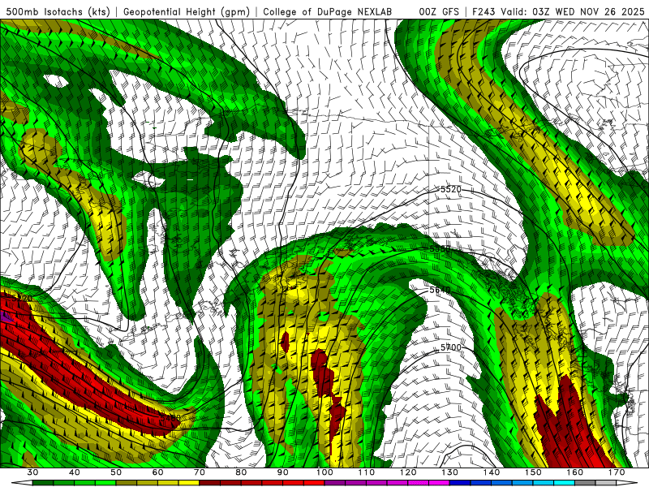The height and width of the screenshot is (487, 649).
Task: Click the 5520 height contour label
Action: click(451, 189)
